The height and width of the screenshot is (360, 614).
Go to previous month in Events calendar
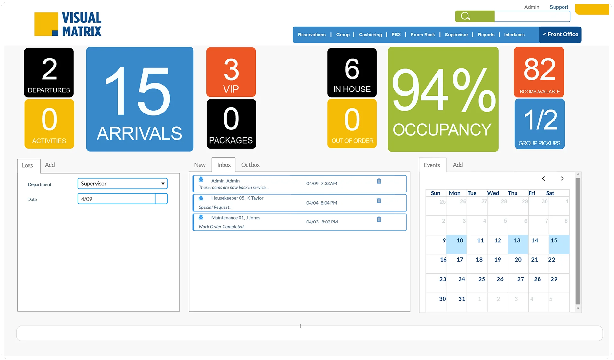(543, 179)
